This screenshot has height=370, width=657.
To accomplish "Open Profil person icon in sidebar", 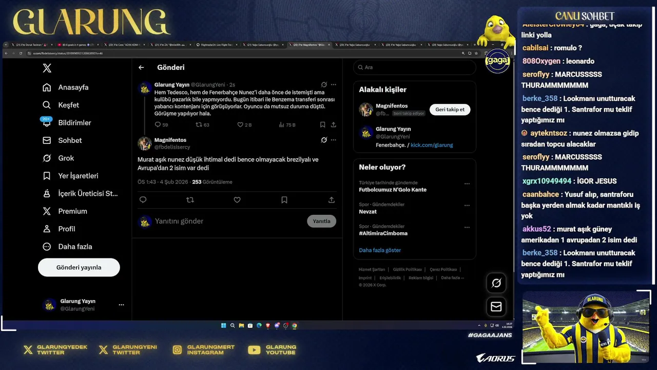I will point(47,229).
